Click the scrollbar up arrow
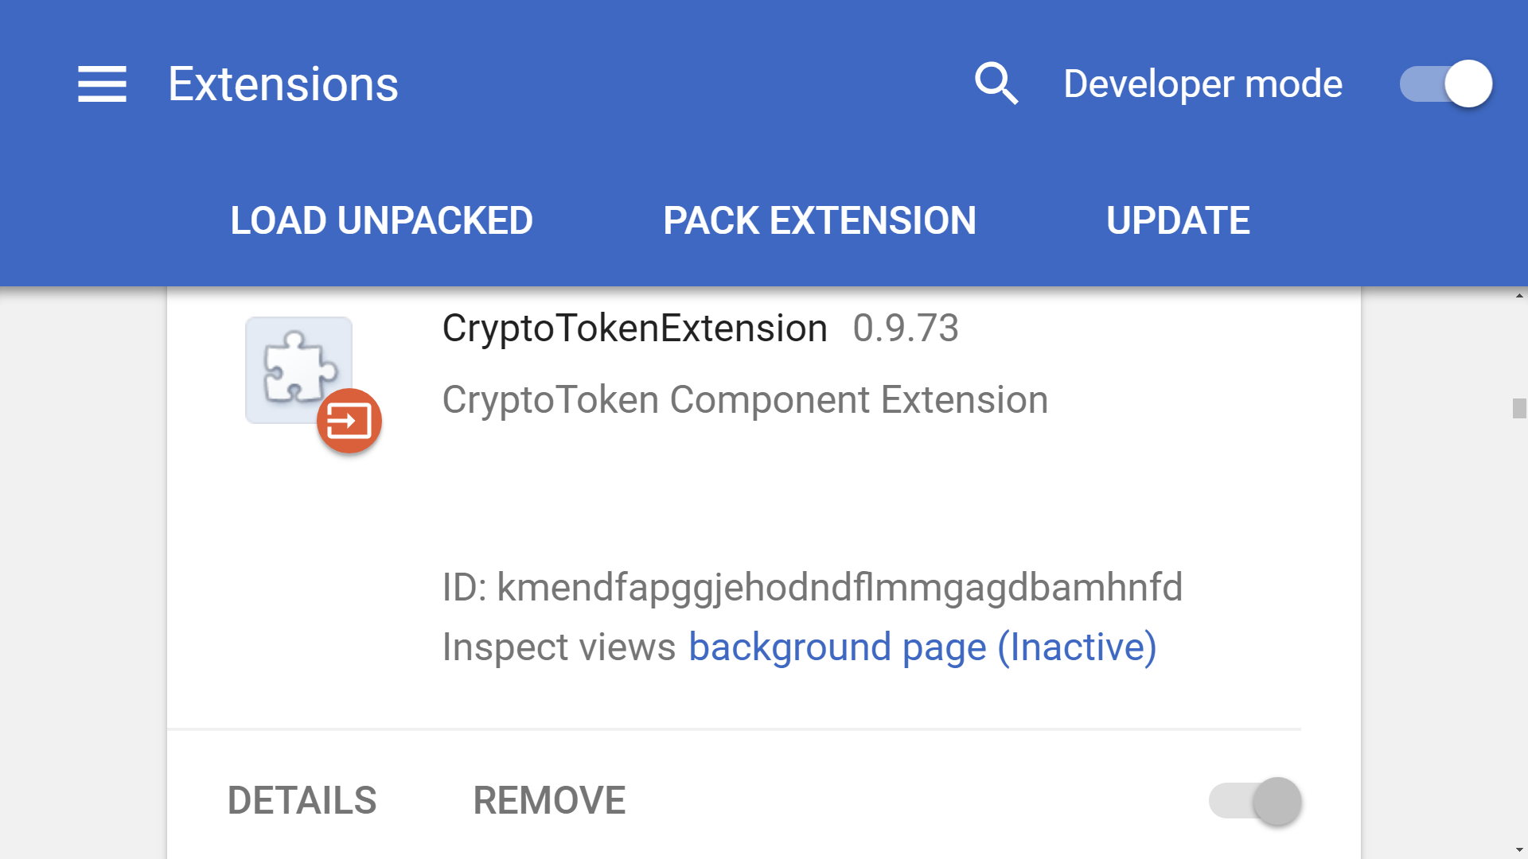 pyautogui.click(x=1519, y=295)
